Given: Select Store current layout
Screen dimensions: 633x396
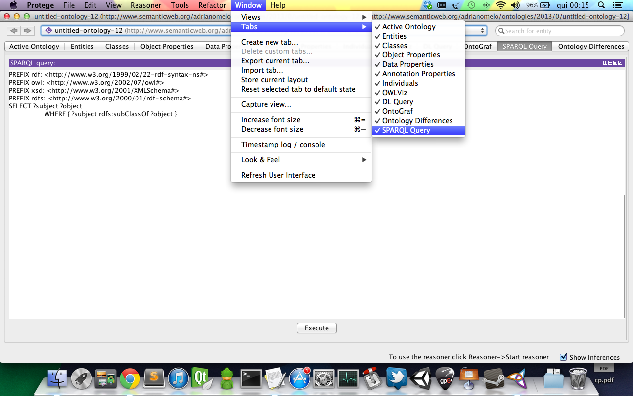Looking at the screenshot, I should 301,80.
